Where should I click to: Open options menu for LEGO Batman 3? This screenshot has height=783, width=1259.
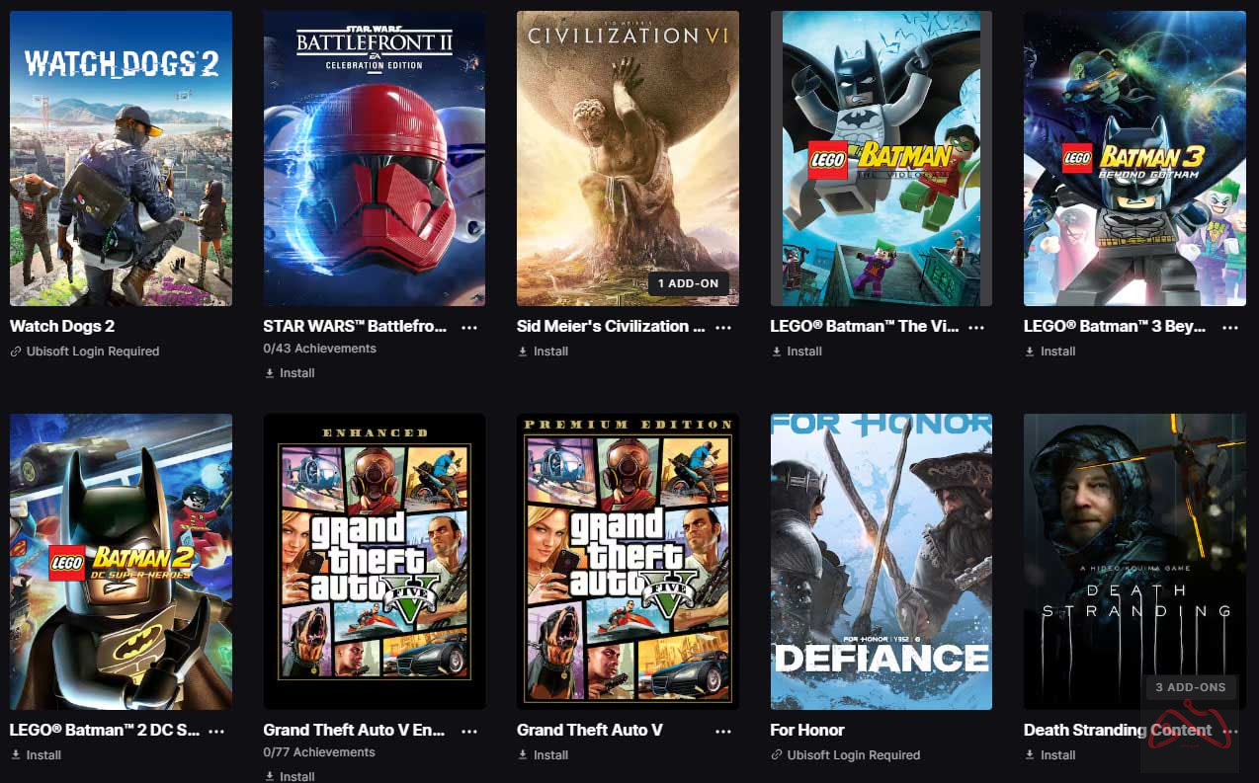pyautogui.click(x=1230, y=327)
